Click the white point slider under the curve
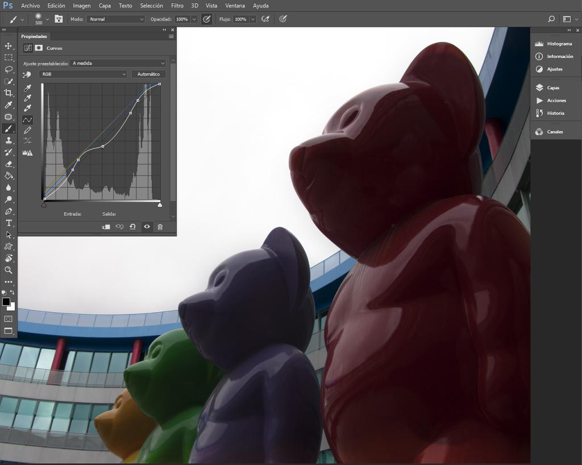 click(160, 205)
